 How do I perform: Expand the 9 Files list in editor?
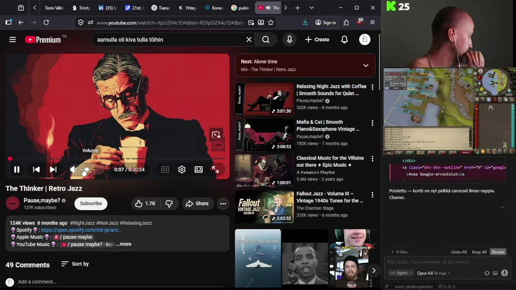pos(399,252)
